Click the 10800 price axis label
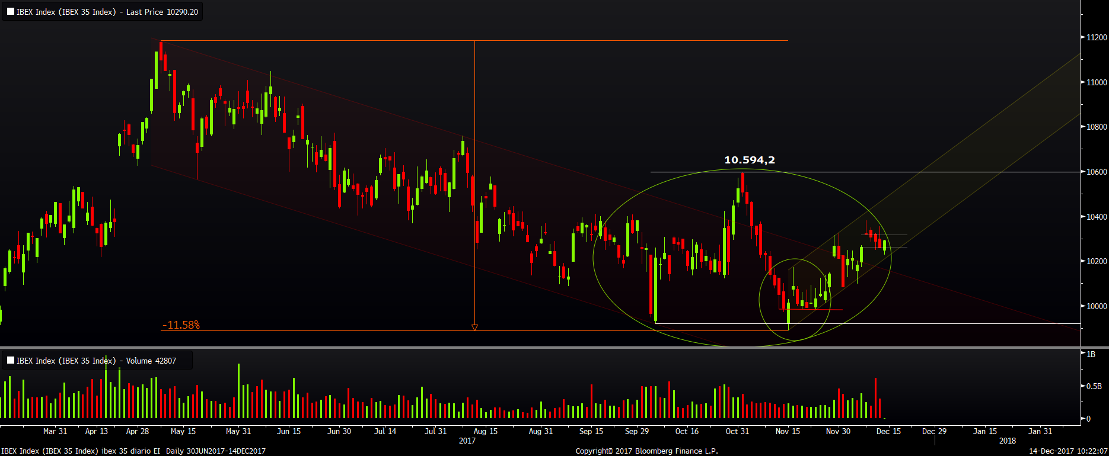1109x456 pixels. pos(1097,127)
